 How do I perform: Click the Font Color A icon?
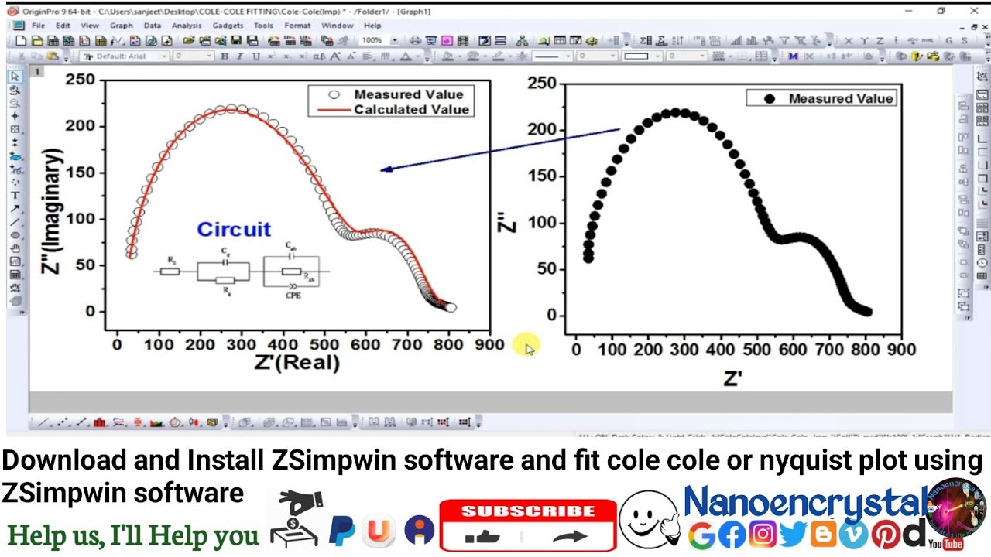click(405, 56)
